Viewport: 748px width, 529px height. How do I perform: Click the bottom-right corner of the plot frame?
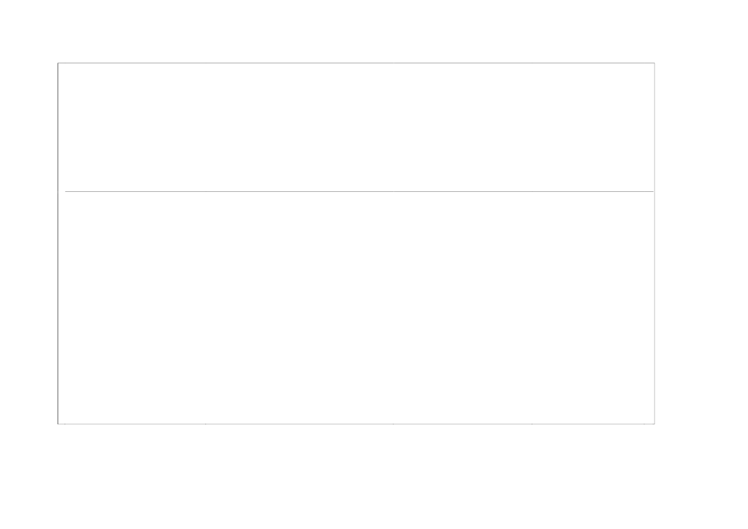coord(655,423)
